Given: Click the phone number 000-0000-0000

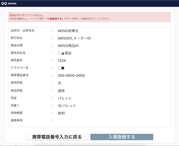Looking at the screenshot, I should [x=71, y=76].
